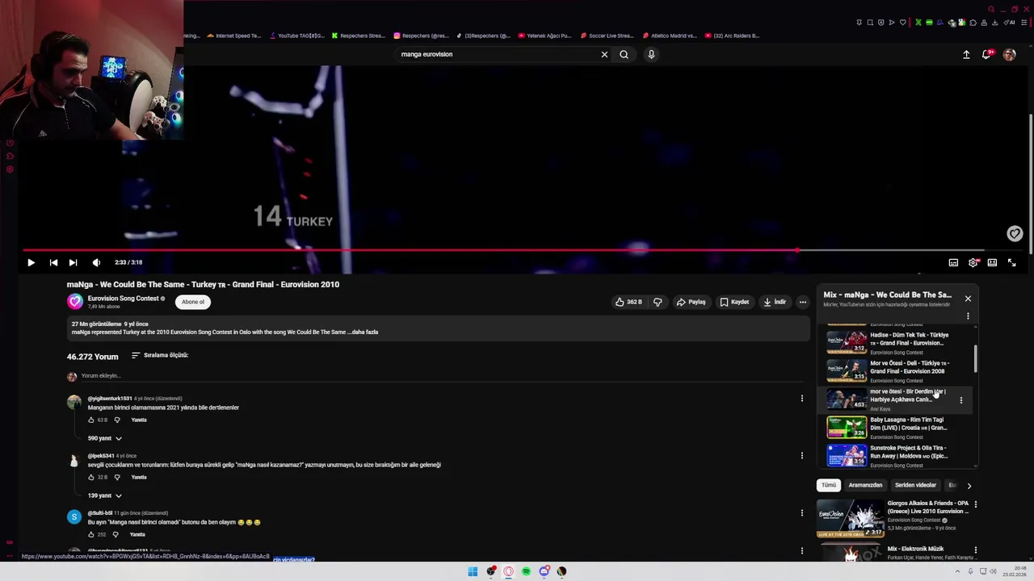Save video with Kaydet button

point(735,302)
